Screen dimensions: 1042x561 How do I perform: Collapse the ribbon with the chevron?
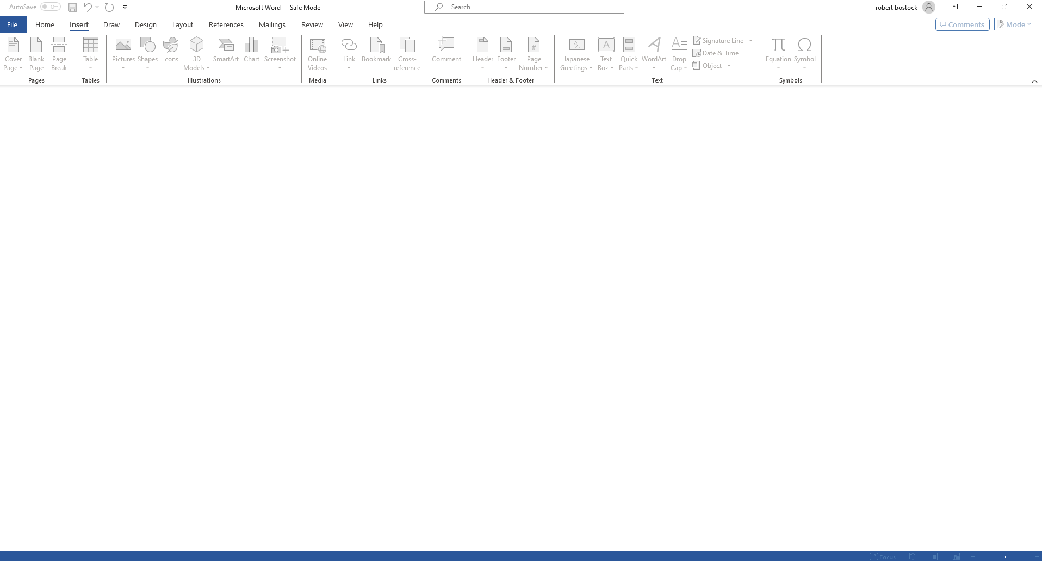coord(1034,80)
